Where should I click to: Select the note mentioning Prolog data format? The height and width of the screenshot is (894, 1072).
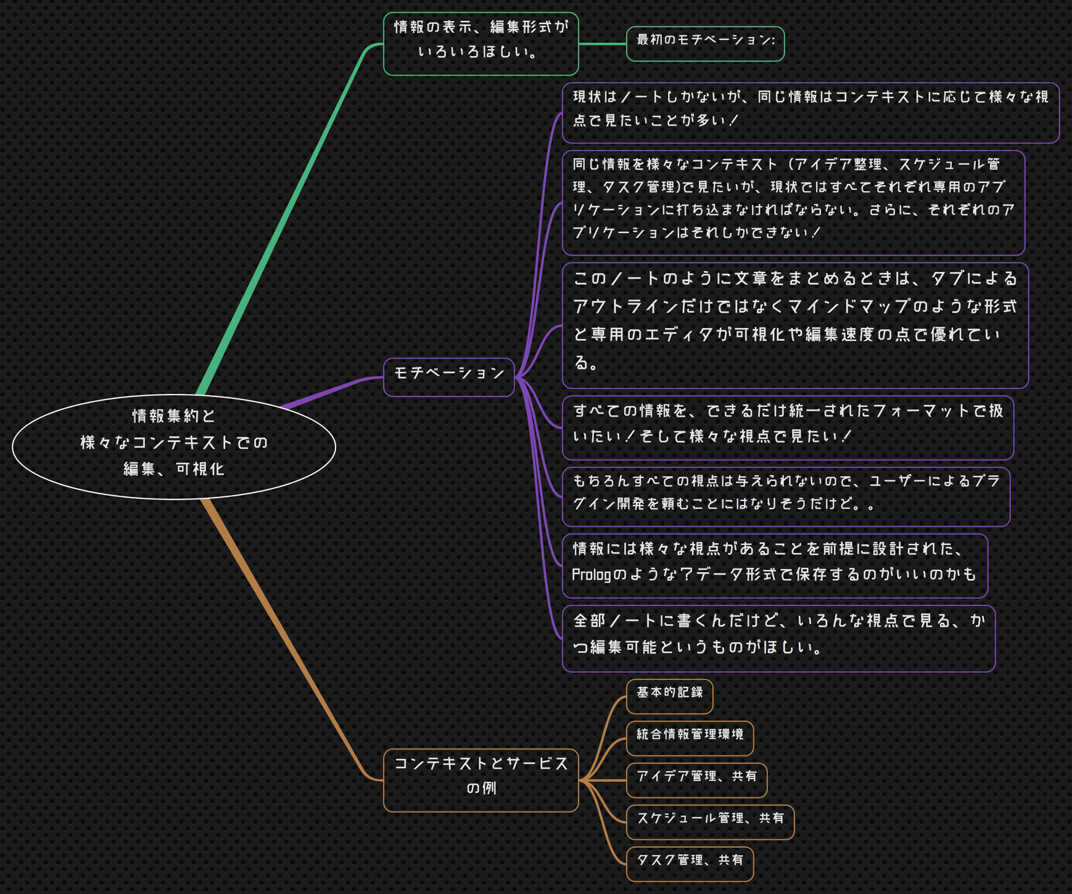775,566
